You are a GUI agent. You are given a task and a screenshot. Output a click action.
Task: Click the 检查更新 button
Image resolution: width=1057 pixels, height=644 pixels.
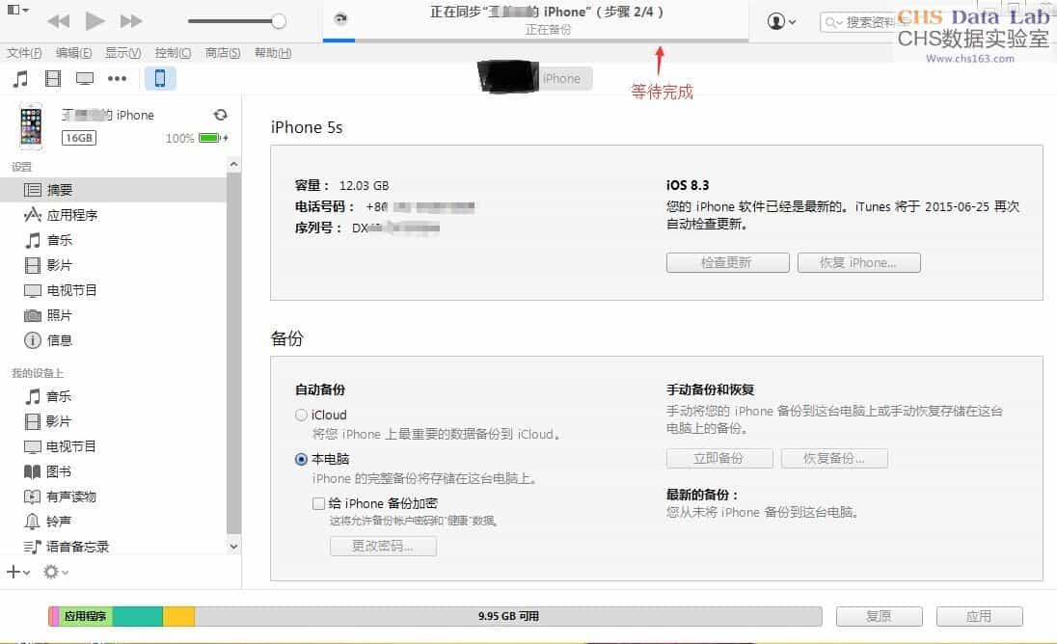click(x=727, y=263)
